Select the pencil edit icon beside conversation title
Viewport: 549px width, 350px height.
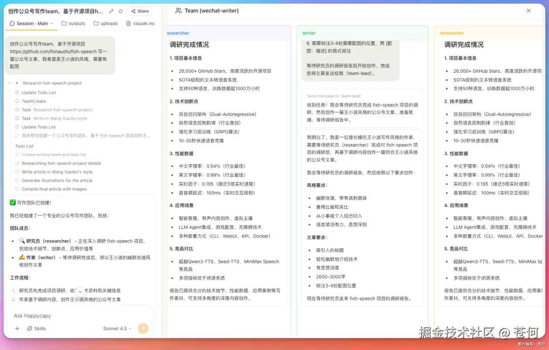pyautogui.click(x=111, y=11)
